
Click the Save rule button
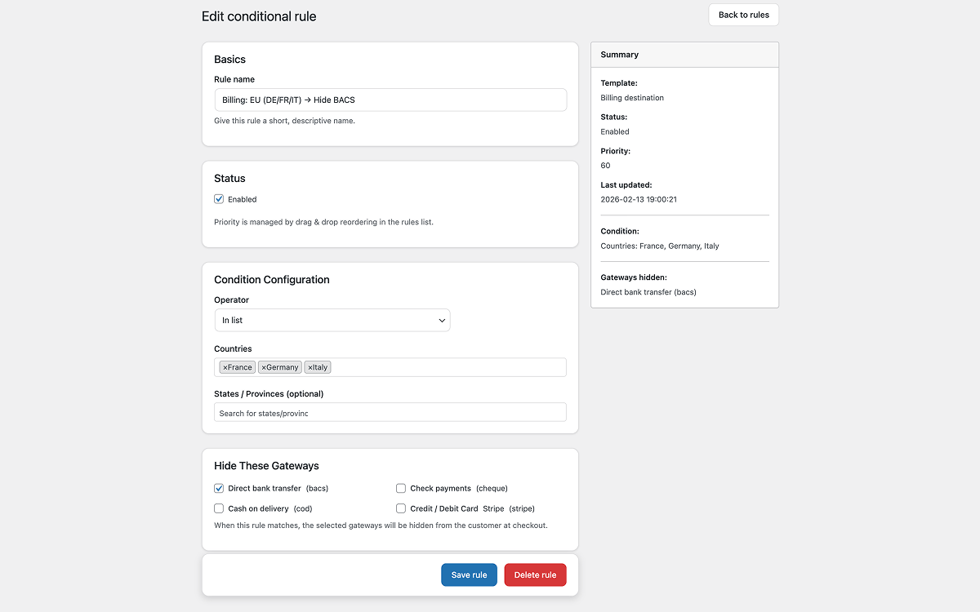pyautogui.click(x=469, y=574)
